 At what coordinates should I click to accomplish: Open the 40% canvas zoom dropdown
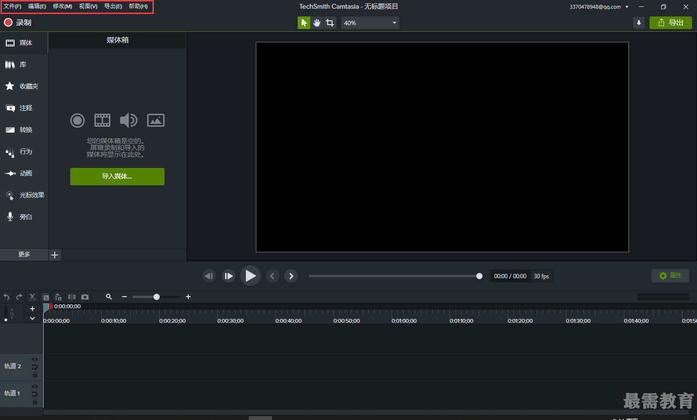point(370,23)
